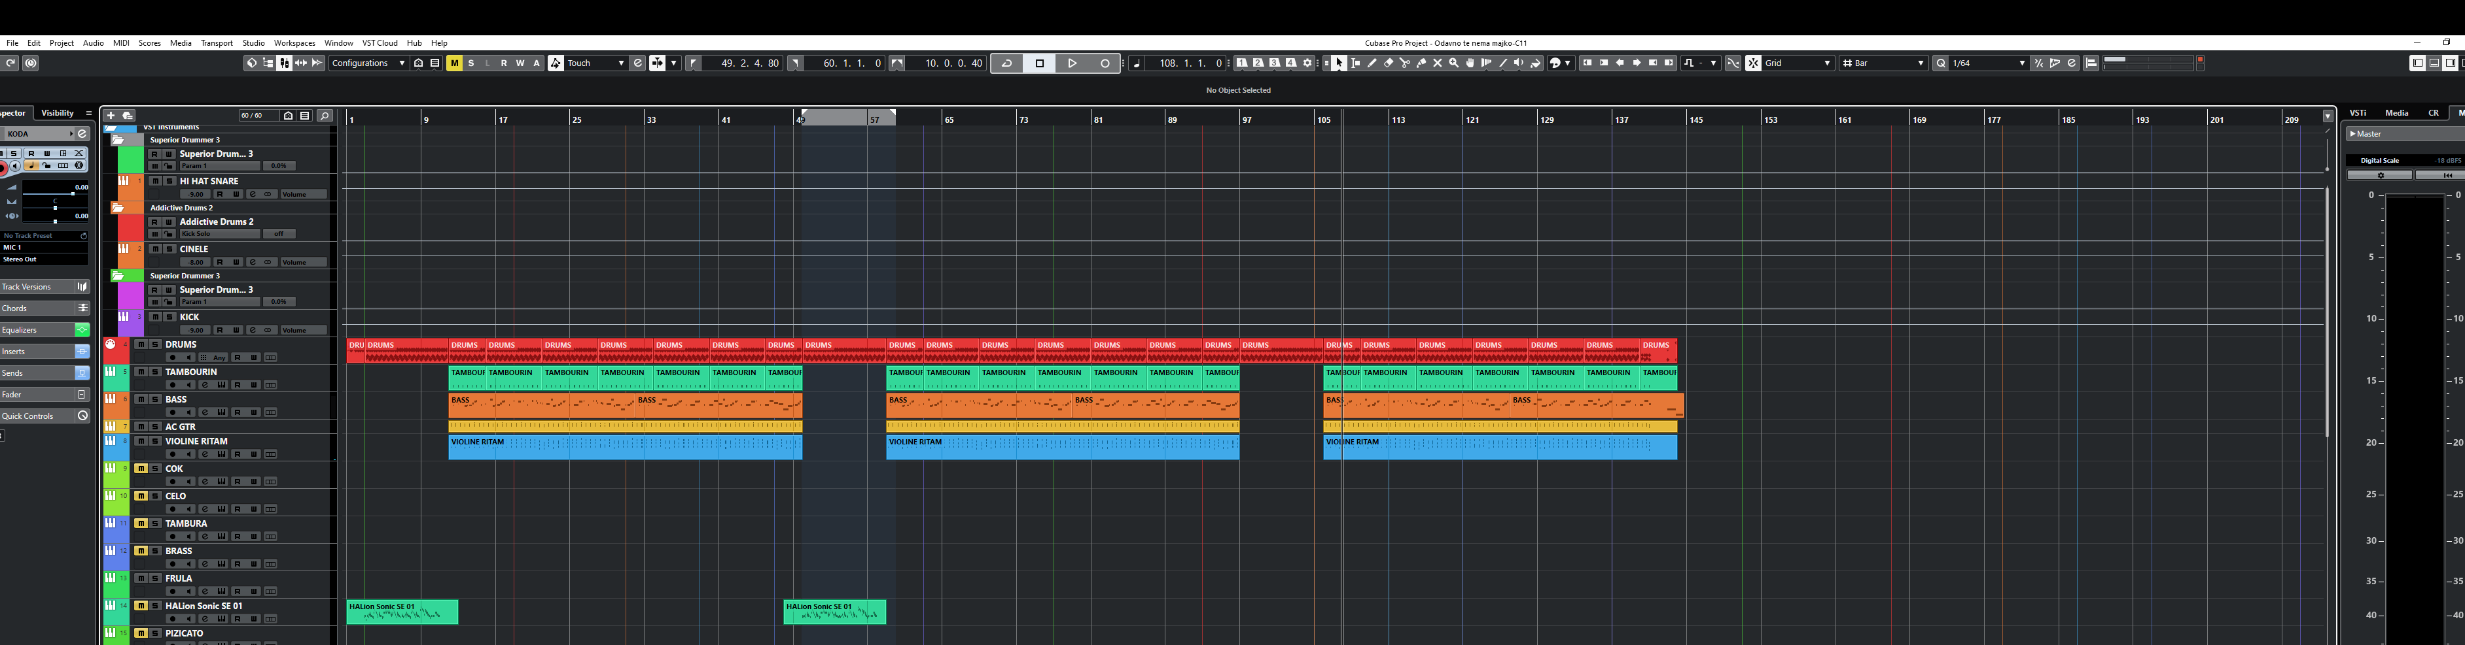Open the history icon next to redo
This screenshot has width=2465, height=645.
pos(31,63)
